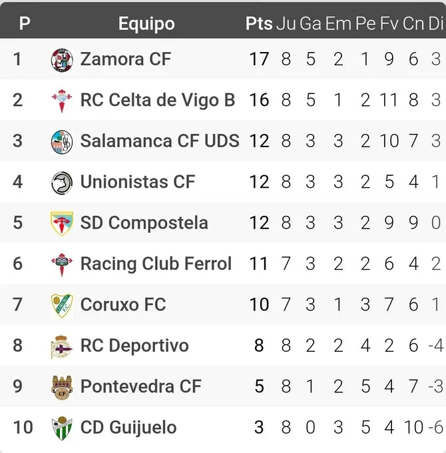446x453 pixels.
Task: Open the SD Compostela team name
Action: pos(144,223)
